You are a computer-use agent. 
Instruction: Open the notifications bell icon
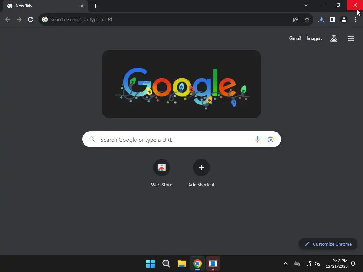point(353,263)
